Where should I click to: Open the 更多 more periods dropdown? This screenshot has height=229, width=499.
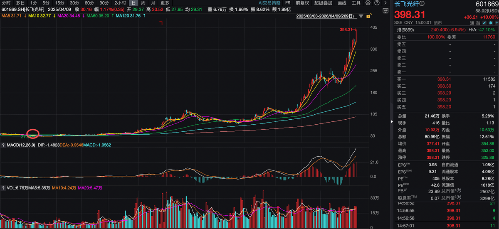pos(165,3)
